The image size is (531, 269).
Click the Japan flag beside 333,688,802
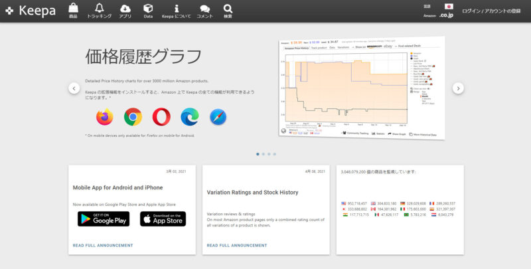pos(344,209)
